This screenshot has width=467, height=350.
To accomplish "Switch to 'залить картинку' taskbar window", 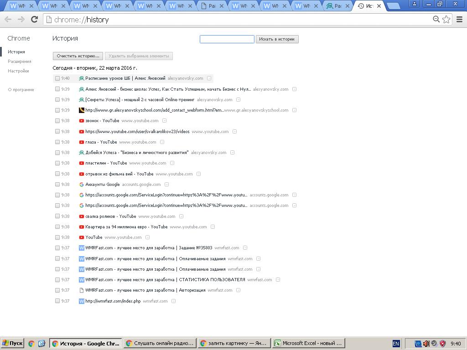I will [x=234, y=344].
